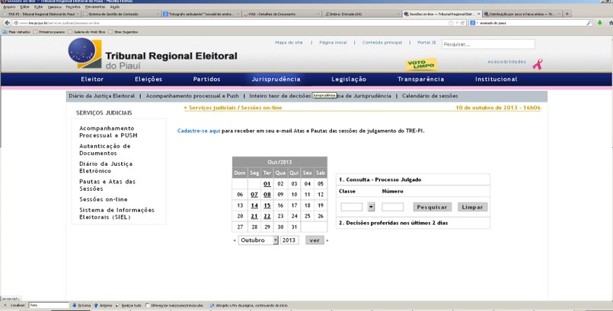Click the Voto Limpo badge
Screen dimensions: 613x311
point(421,64)
